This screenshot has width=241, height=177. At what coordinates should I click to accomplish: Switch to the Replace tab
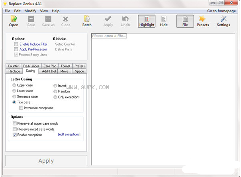14,71
